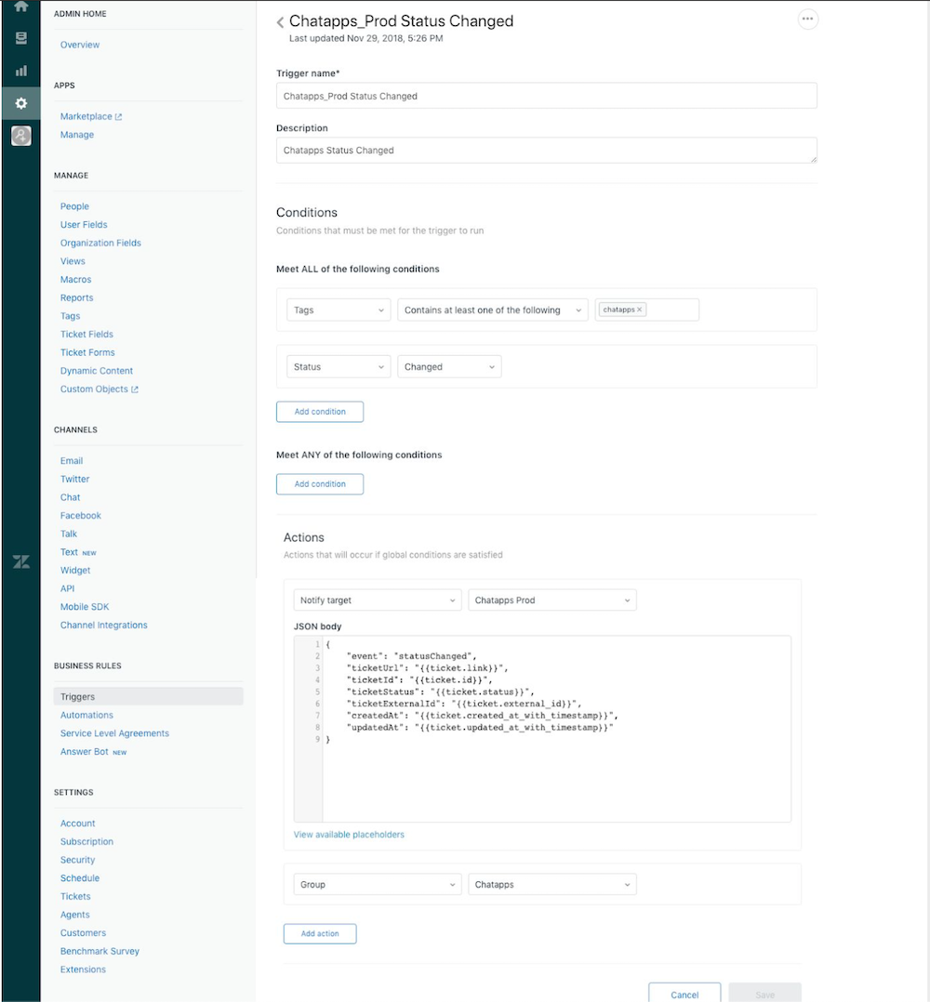This screenshot has width=930, height=1002.
Task: Open Overview in Admin Home
Action: [80, 45]
